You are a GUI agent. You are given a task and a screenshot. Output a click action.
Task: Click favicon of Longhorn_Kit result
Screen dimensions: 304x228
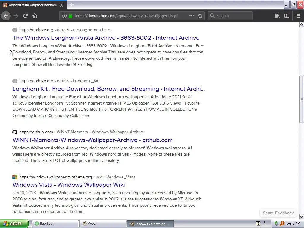coord(15,81)
